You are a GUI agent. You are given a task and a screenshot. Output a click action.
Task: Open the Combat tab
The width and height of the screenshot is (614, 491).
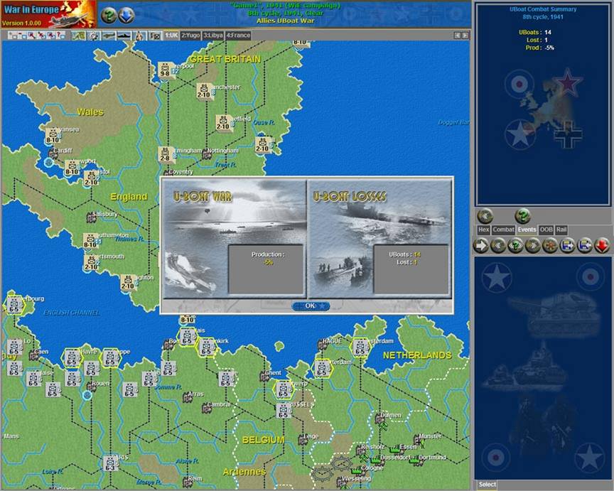[503, 230]
